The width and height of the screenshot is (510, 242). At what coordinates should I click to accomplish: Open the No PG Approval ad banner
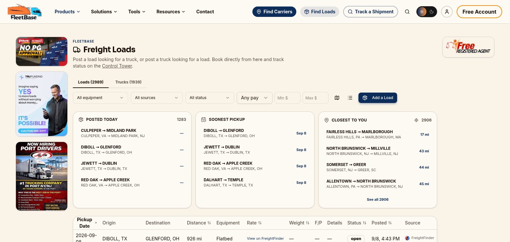[x=42, y=51]
